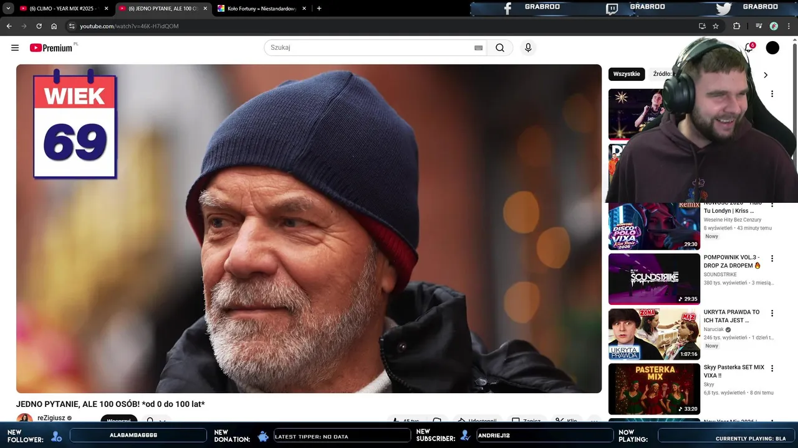View site information icon in address bar
Image resolution: width=798 pixels, height=448 pixels.
(72, 26)
